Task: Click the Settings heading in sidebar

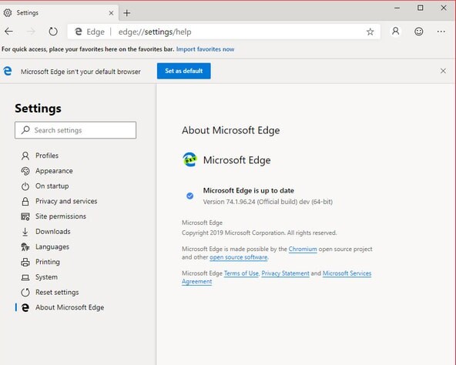Action: click(x=38, y=109)
